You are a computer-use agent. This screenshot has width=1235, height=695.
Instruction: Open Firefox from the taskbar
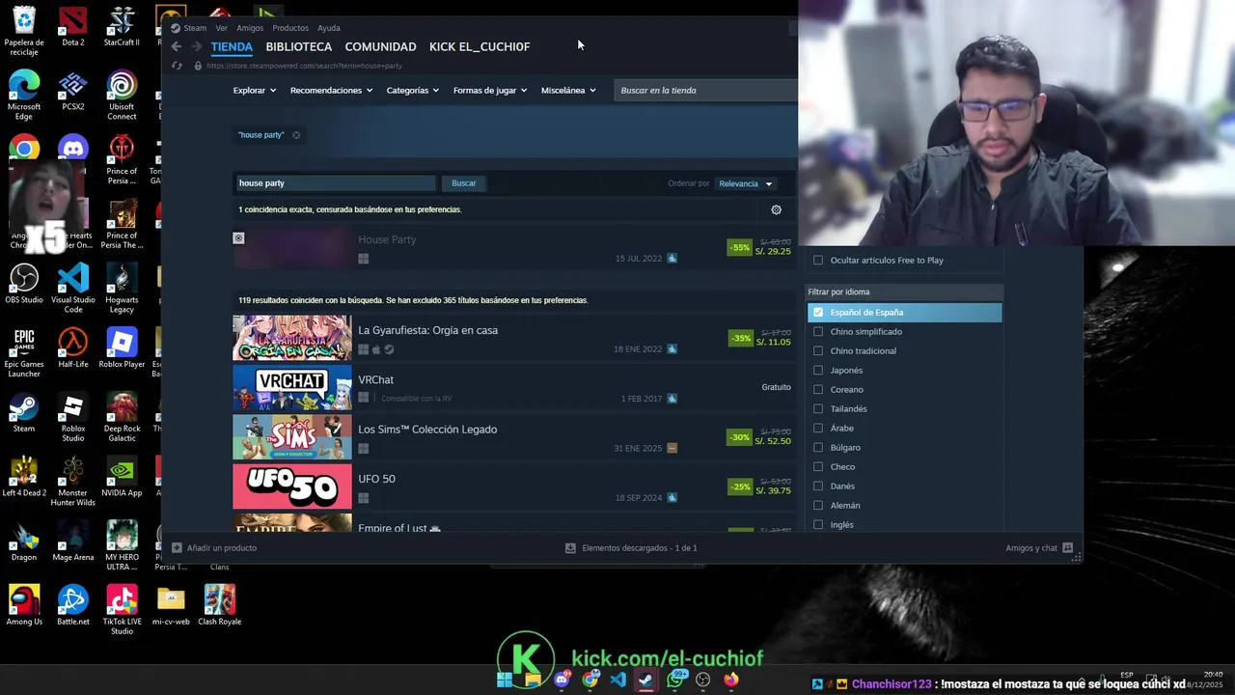coord(731,680)
